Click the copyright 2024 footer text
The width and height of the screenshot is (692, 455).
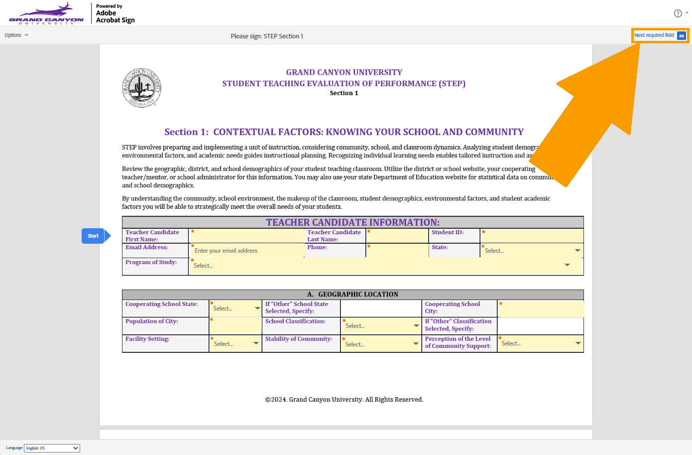tap(344, 400)
